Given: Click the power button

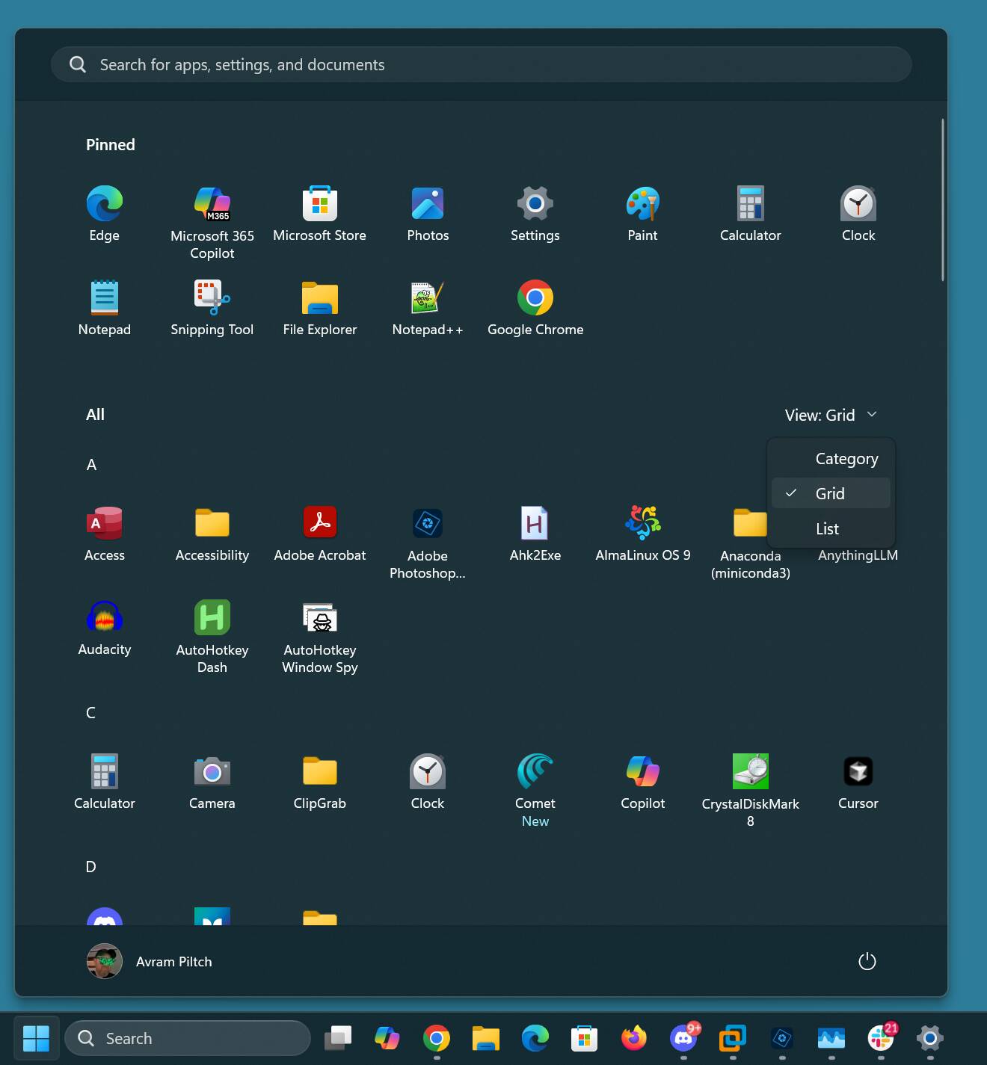Looking at the screenshot, I should [x=867, y=961].
